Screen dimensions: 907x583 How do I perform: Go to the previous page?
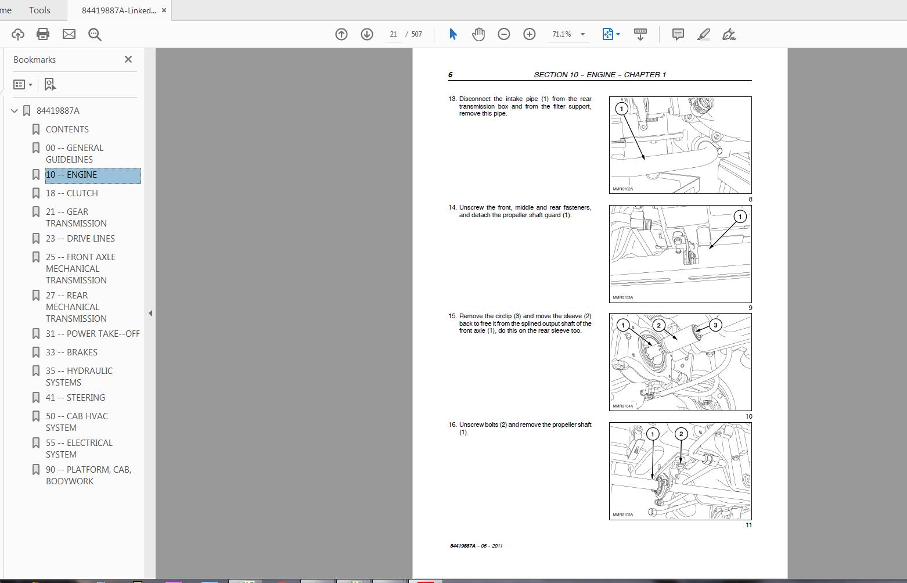pos(341,34)
